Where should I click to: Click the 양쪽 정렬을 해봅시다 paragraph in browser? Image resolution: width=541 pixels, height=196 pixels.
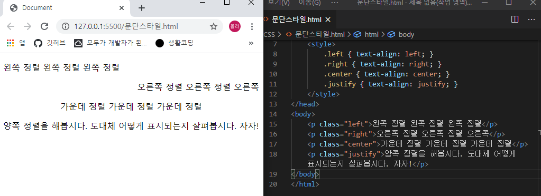[131, 126]
